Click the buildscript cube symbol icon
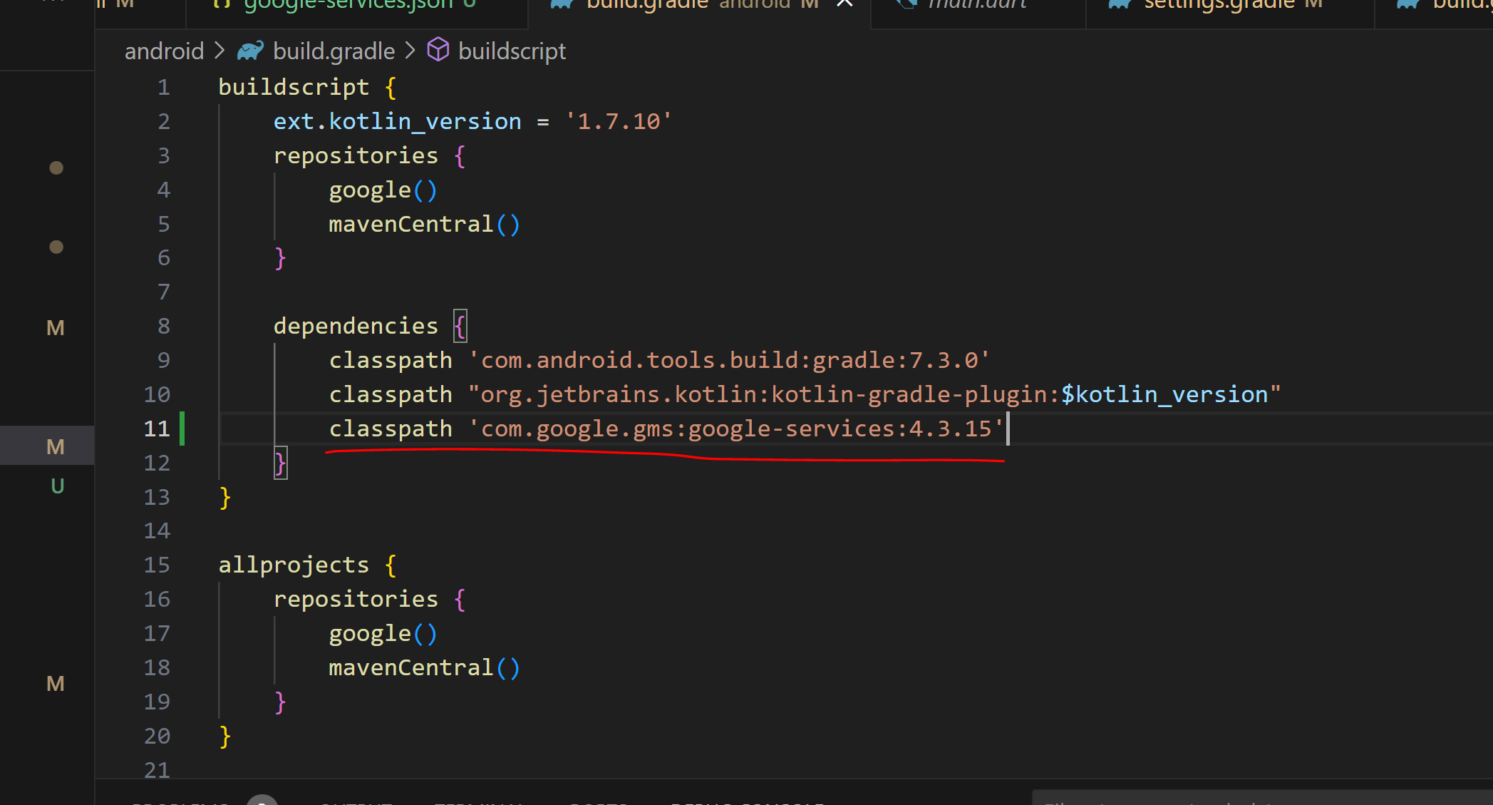 tap(438, 51)
